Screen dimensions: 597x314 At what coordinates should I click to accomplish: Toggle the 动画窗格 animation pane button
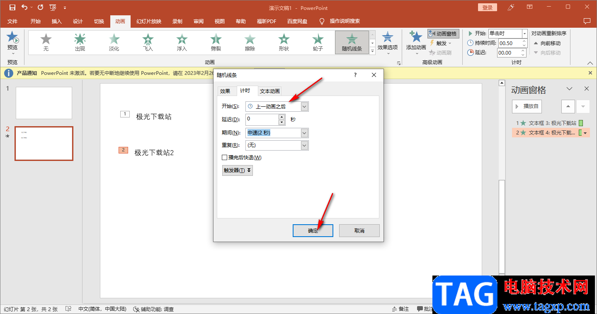point(443,34)
